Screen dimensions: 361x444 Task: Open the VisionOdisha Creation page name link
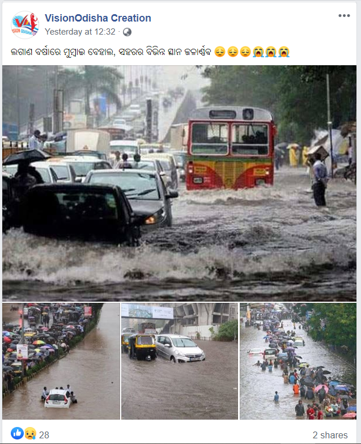[x=98, y=18]
